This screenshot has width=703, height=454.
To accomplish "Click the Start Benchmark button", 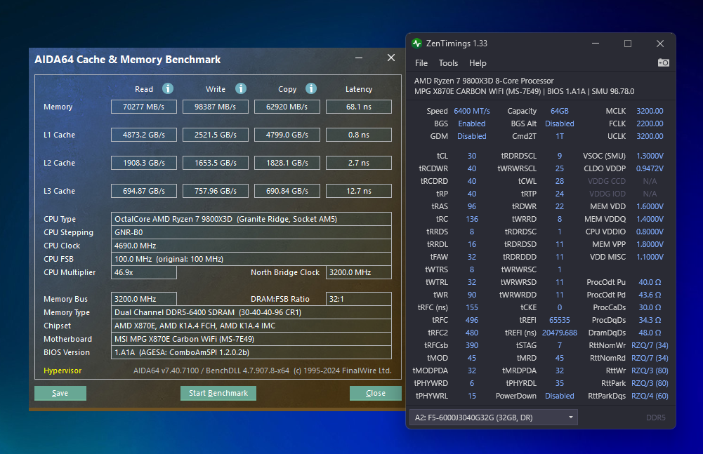I will point(218,393).
